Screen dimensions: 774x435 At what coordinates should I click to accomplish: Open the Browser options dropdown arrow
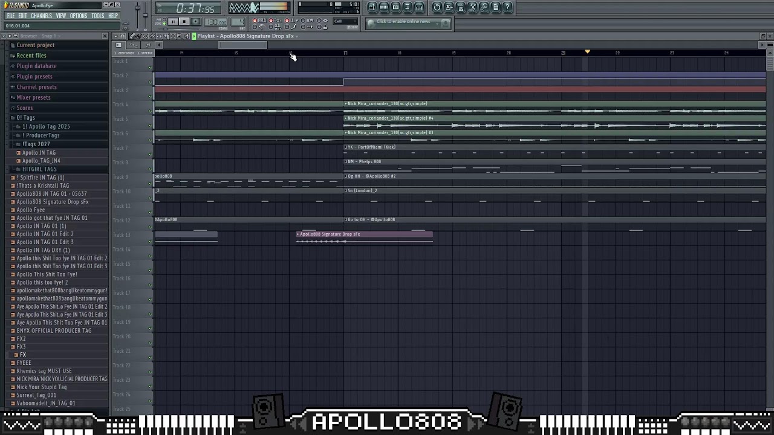[x=3, y=36]
